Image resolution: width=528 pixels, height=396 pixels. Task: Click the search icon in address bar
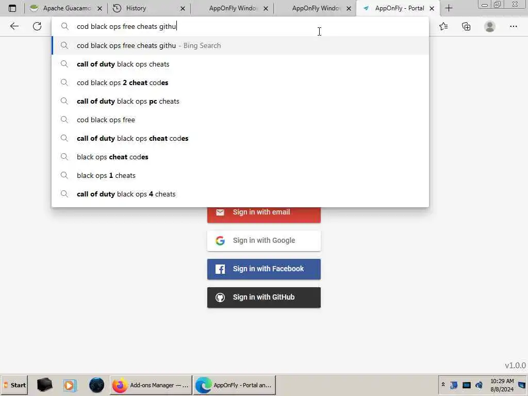[x=64, y=26]
